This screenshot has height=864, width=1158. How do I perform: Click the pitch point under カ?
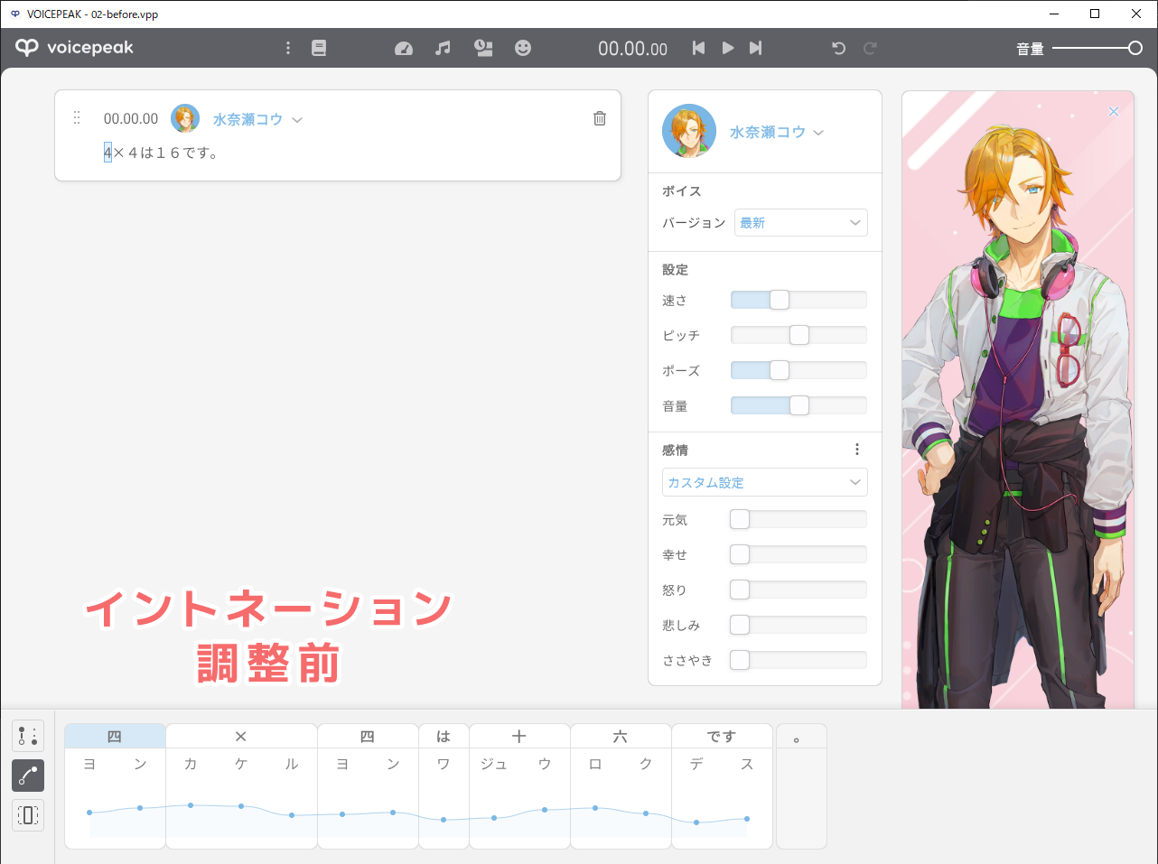pyautogui.click(x=191, y=804)
